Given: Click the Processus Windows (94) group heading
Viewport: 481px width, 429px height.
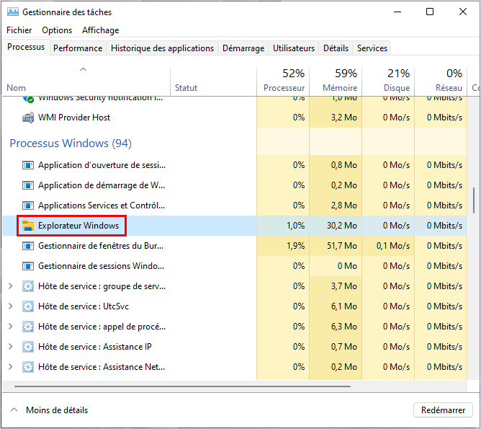Looking at the screenshot, I should (71, 143).
